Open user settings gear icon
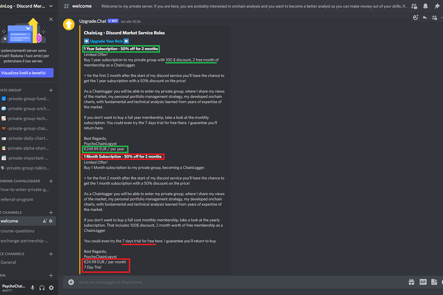Image resolution: width=443 pixels, height=295 pixels. pos(51,288)
